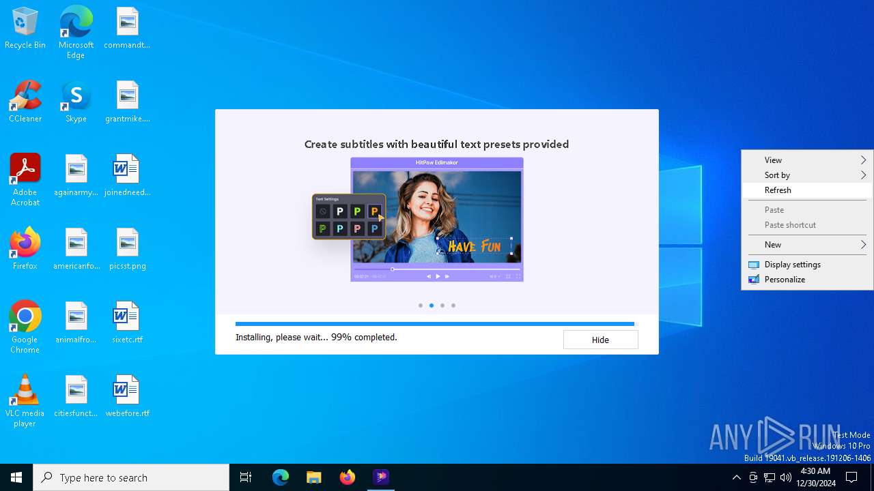Open the network status tray icon
Image resolution: width=874 pixels, height=491 pixels.
coord(770,477)
